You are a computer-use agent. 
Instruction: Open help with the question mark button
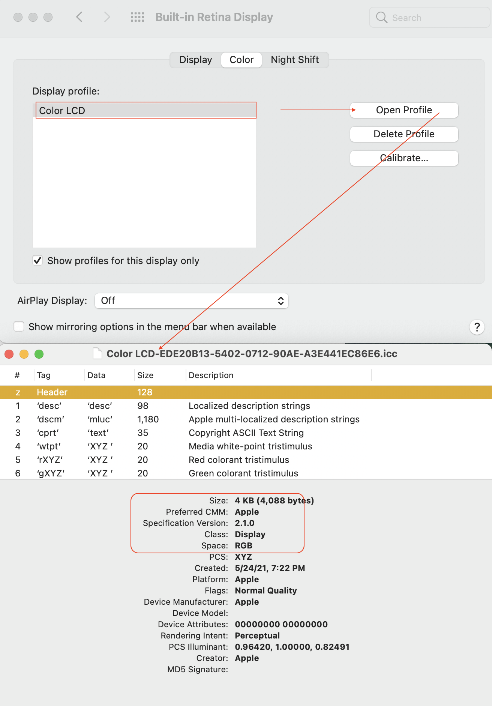[477, 327]
